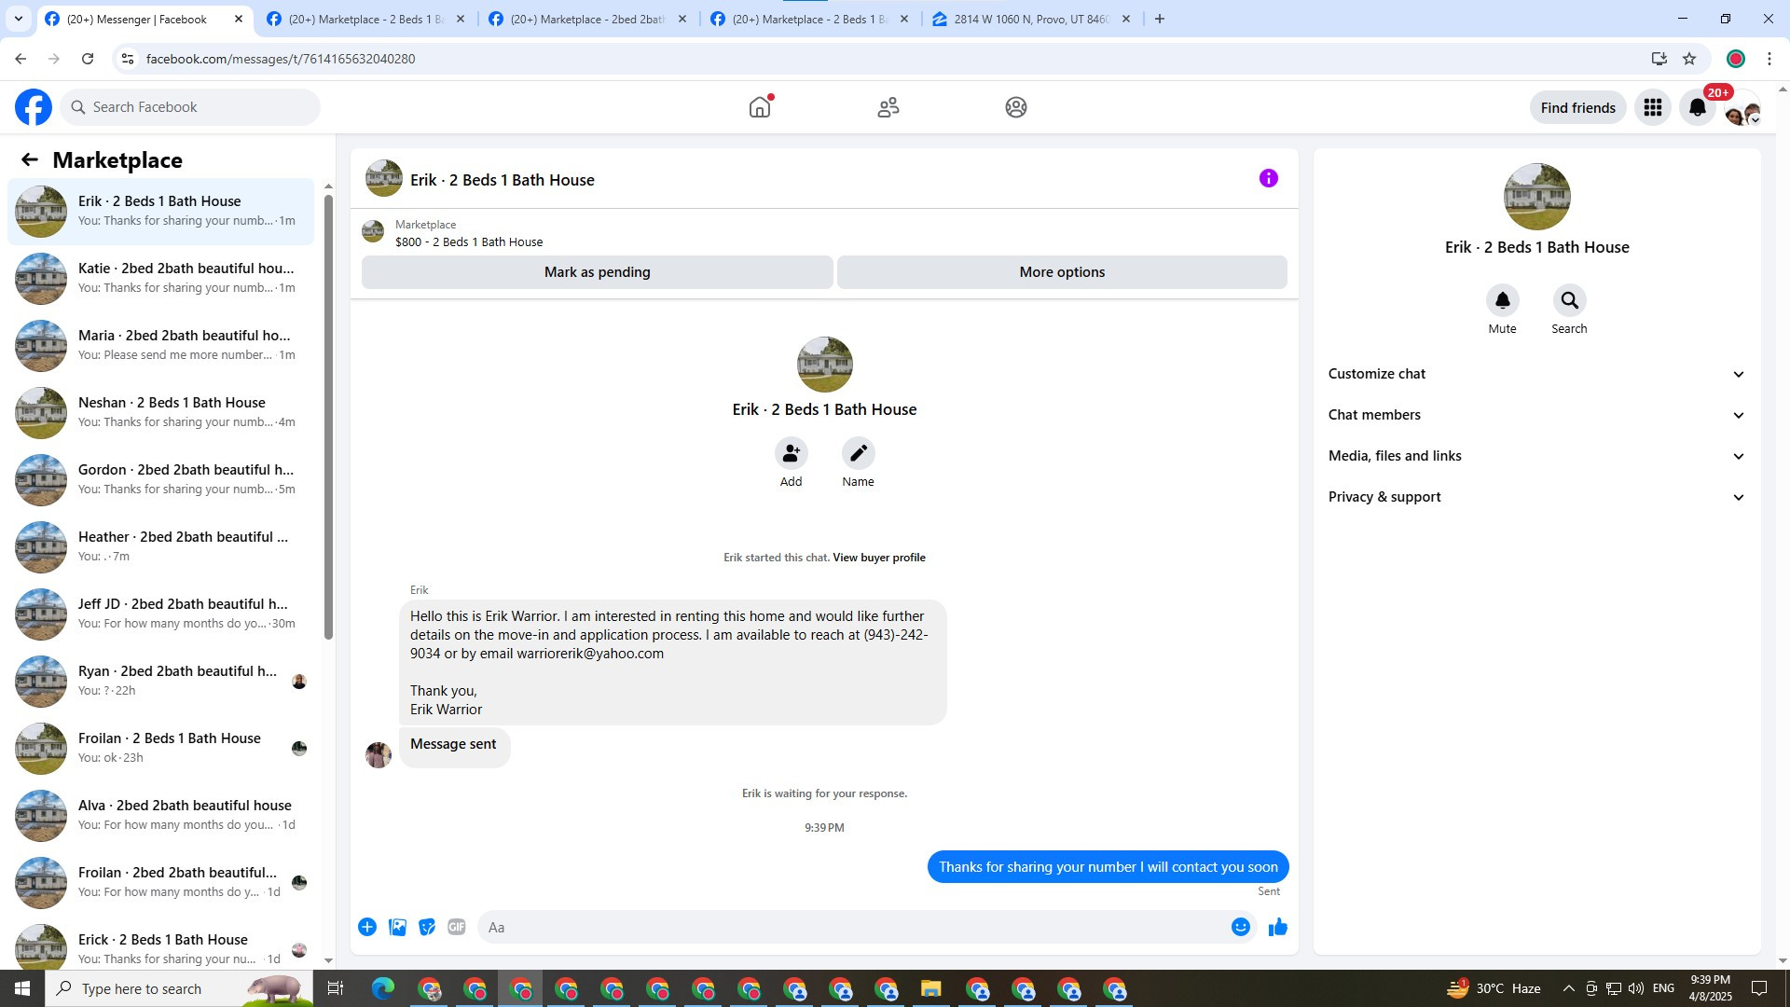The image size is (1790, 1007).
Task: Click the thumbs-up like icon
Action: 1277,927
